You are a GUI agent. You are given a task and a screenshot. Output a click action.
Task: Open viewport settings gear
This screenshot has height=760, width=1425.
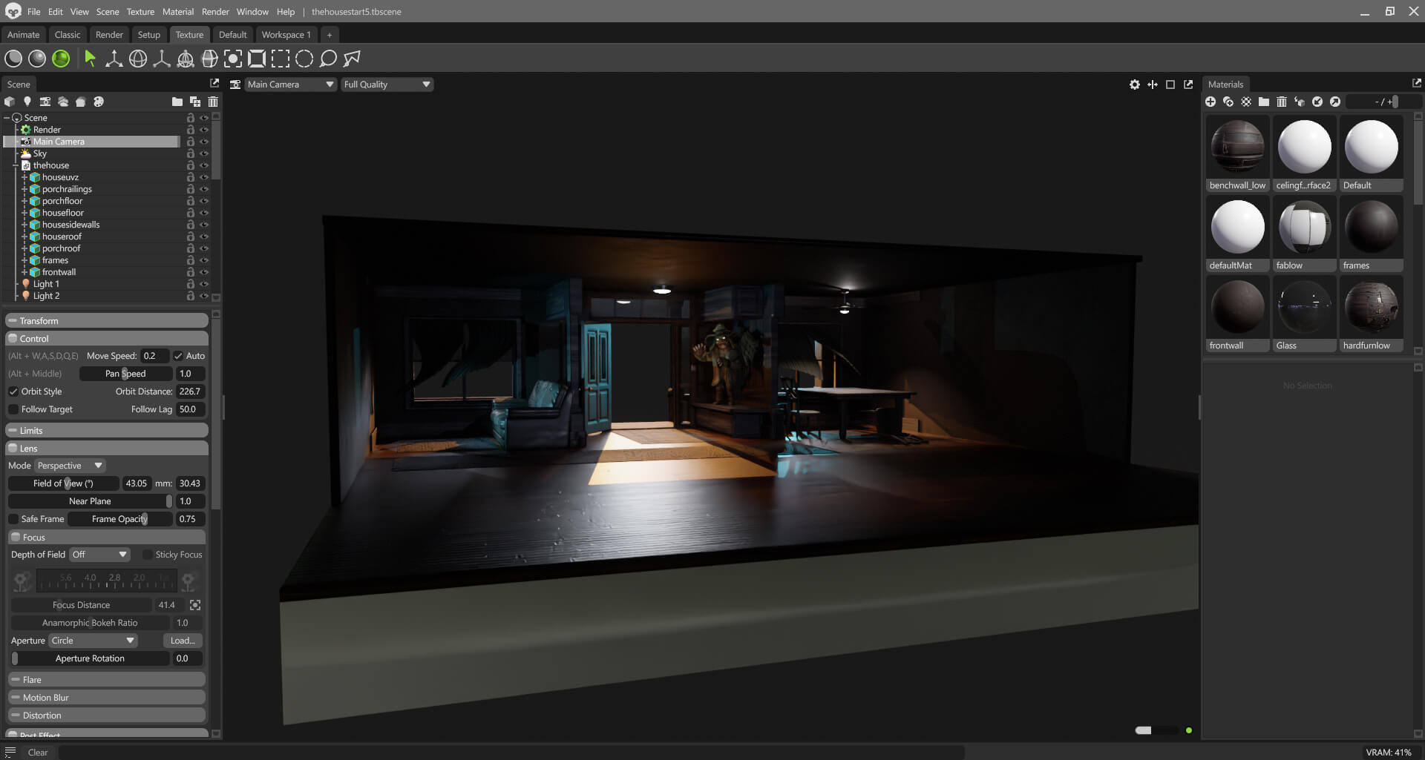(x=1135, y=85)
